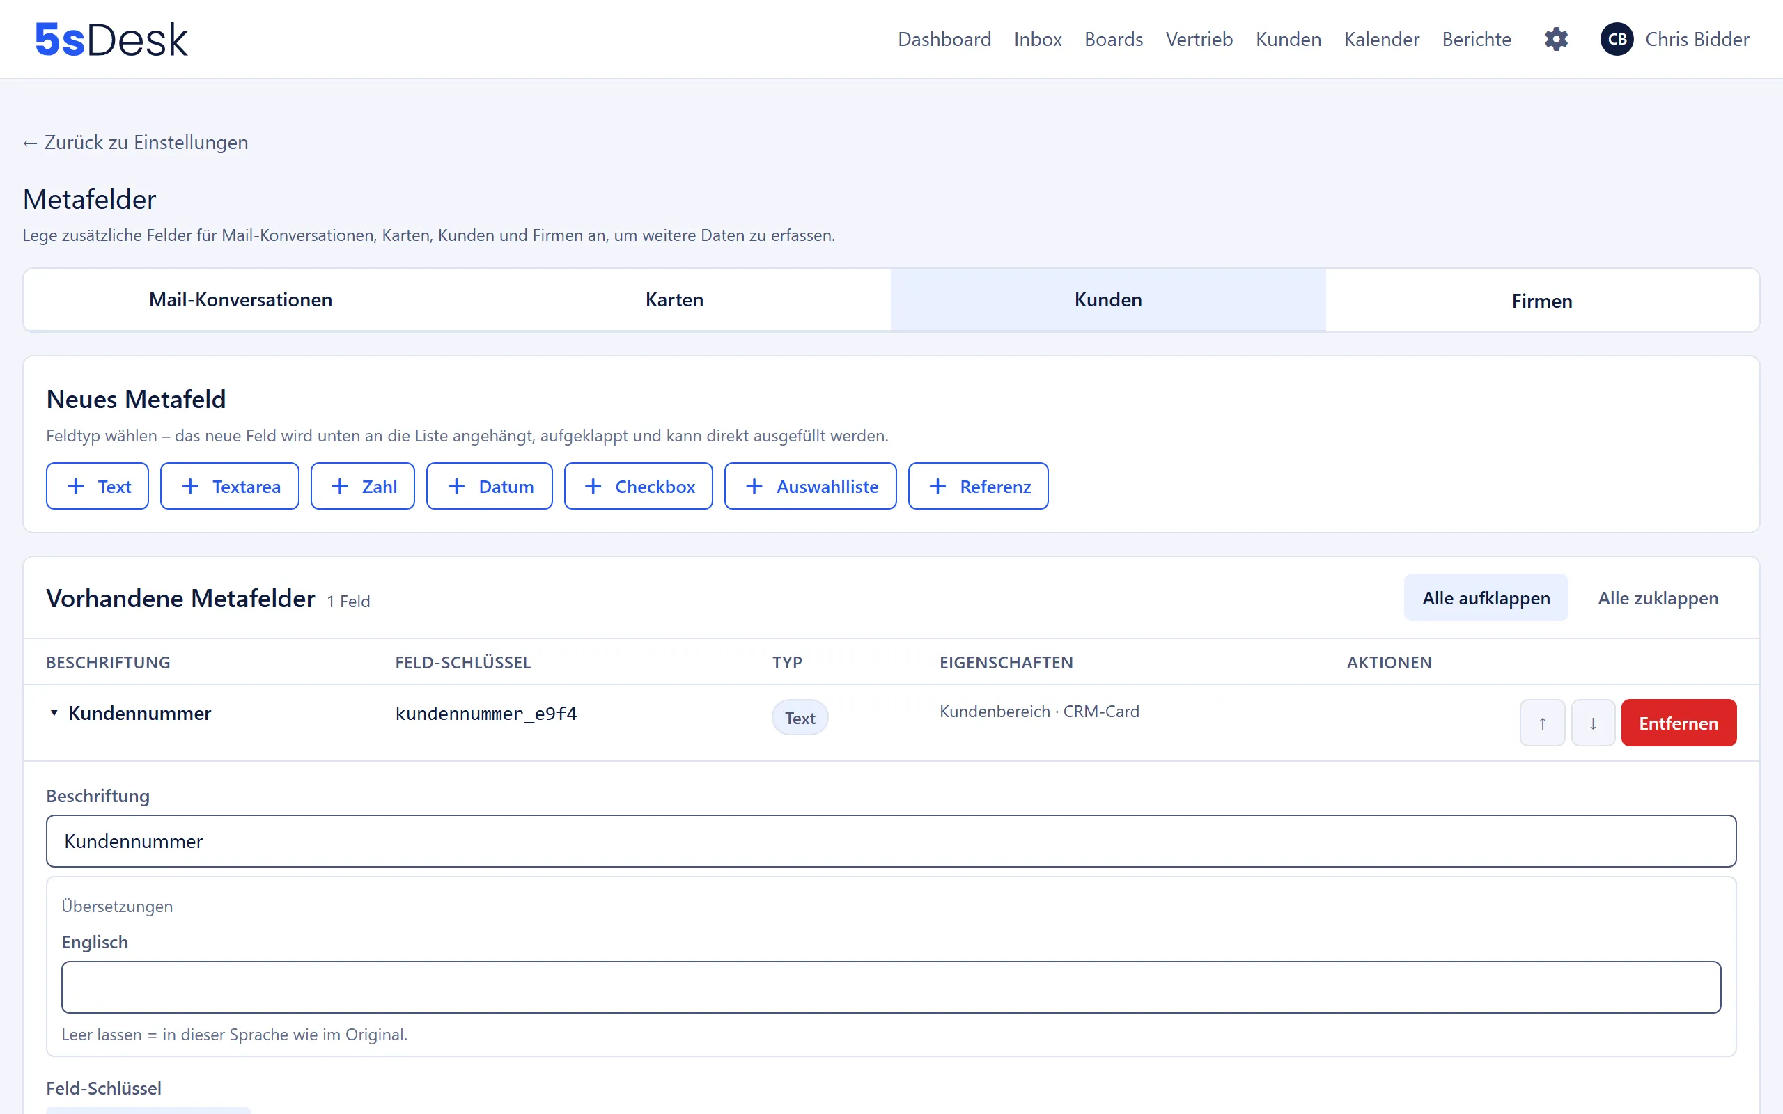Focus the Beschriftung input field
Viewport: 1783px width, 1114px height.
pyautogui.click(x=891, y=840)
